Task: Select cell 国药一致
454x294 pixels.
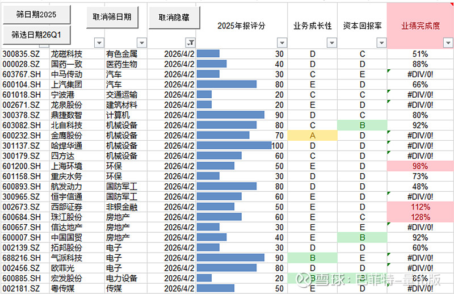Action: tap(77, 64)
